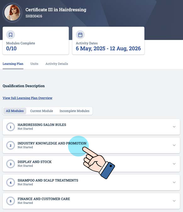Expand Hairdressing Salon Rules chevron
The image size is (183, 212).
[x=174, y=127]
